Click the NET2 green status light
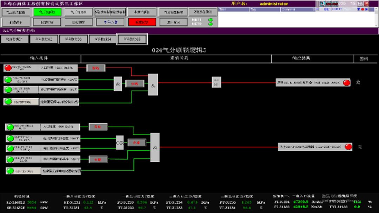 click(x=211, y=24)
